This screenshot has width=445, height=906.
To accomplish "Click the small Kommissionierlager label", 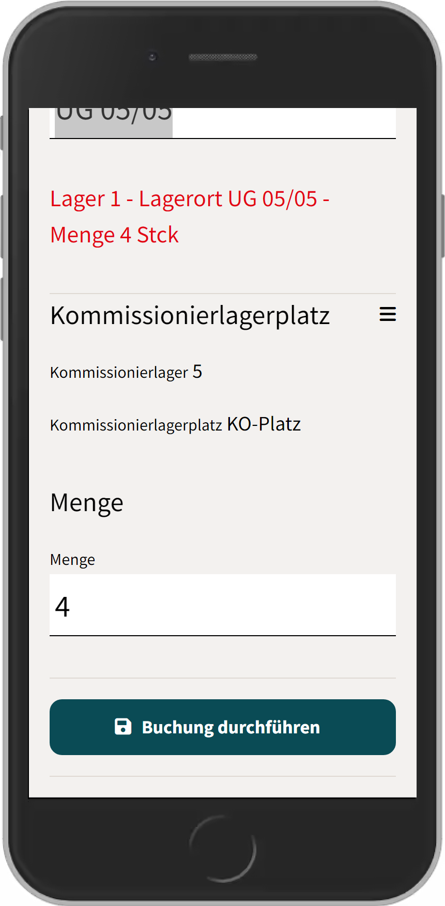I will click(119, 373).
